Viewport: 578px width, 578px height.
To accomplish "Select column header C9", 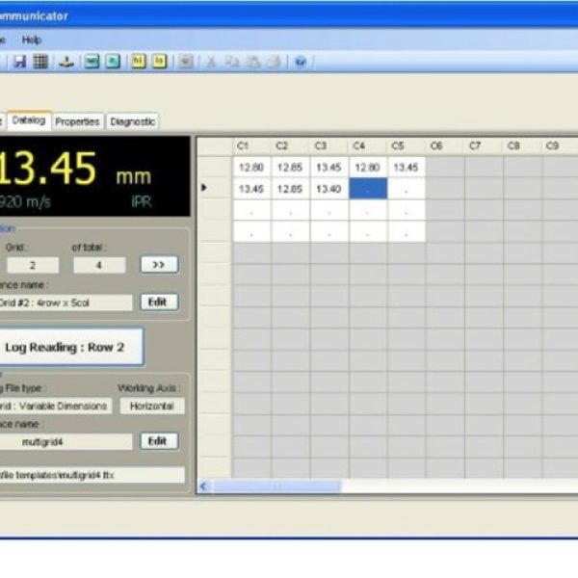I will tap(560, 146).
